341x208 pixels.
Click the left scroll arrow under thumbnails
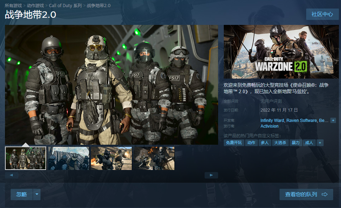(x=11, y=175)
